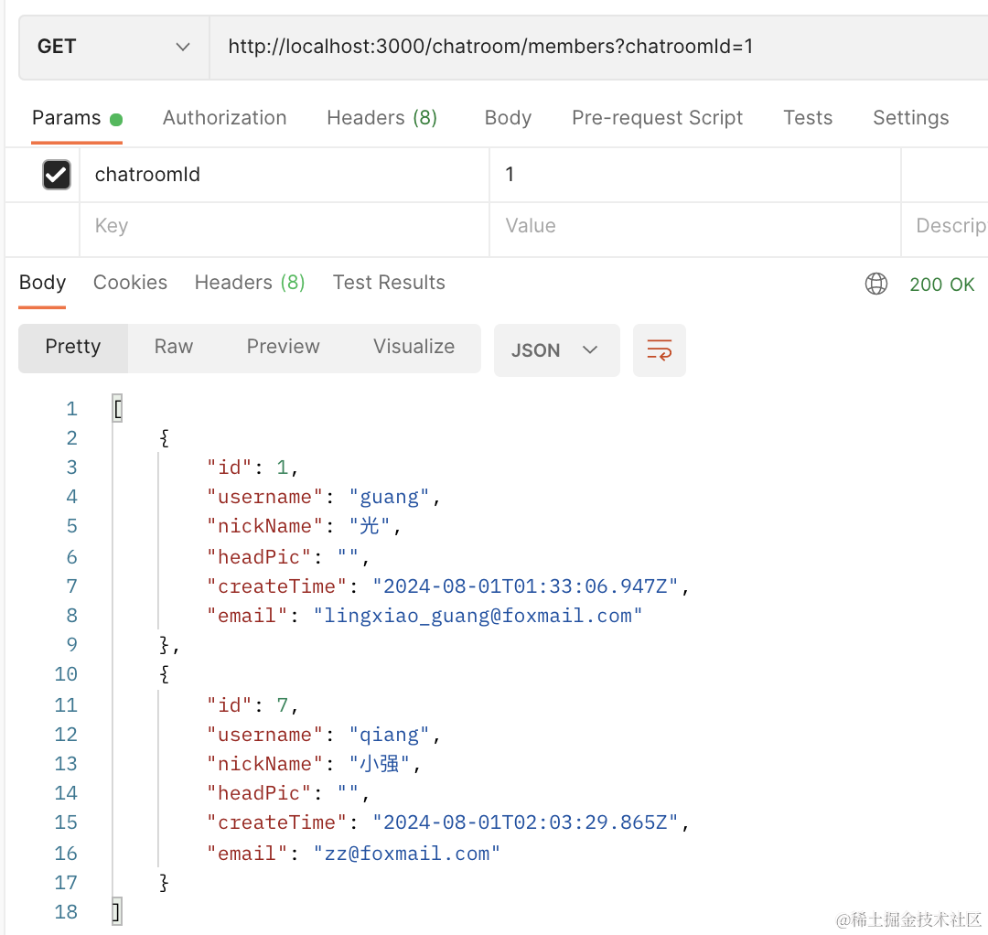The width and height of the screenshot is (988, 935).
Task: Click the empty Key parameter field
Action: coord(284,226)
